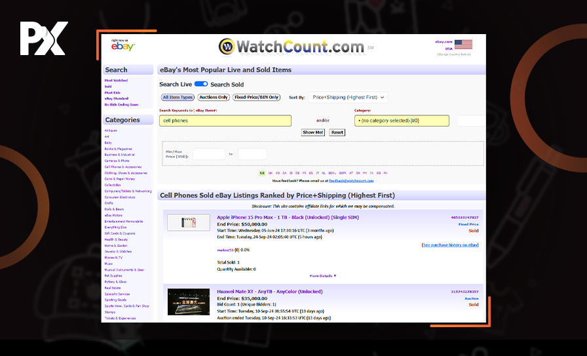587x356 pixels.
Task: Click the eBay logo
Action: pos(123,47)
